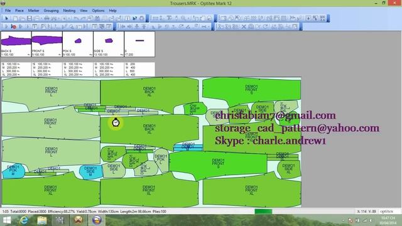The height and width of the screenshot is (226, 402).
Task: Click the delete X toolbar icon
Action: (244, 26)
